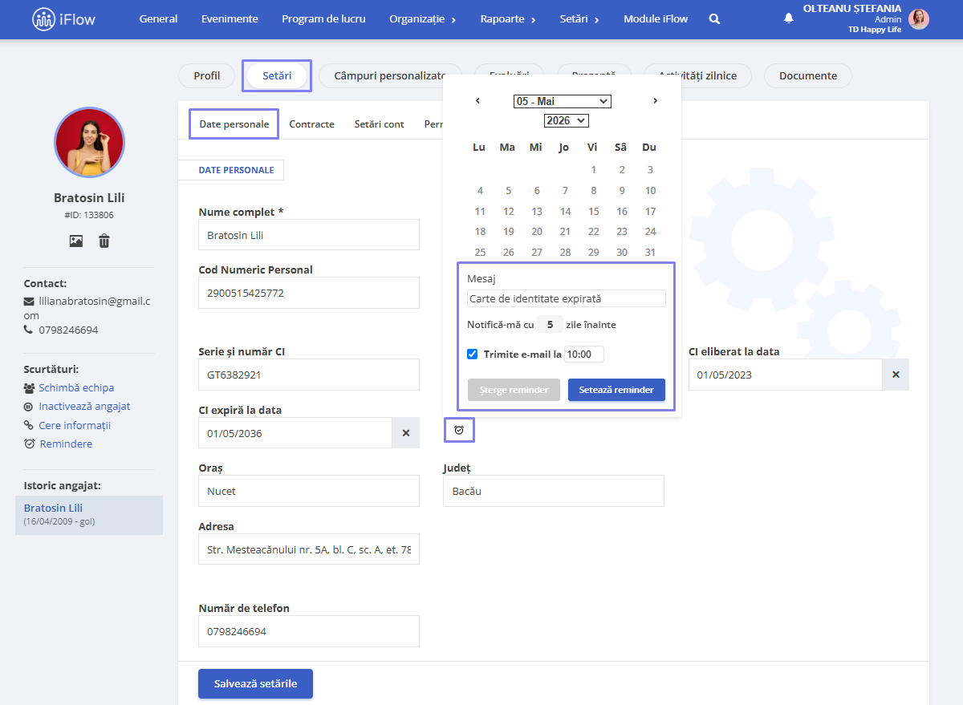Select the Contracte sub-tab
Screen dimensions: 963x705
tap(312, 124)
